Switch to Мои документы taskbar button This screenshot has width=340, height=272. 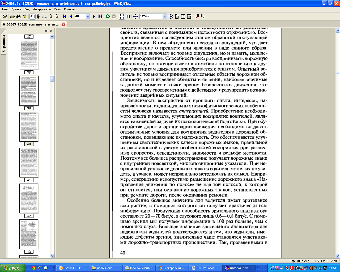pyautogui.click(x=138, y=268)
